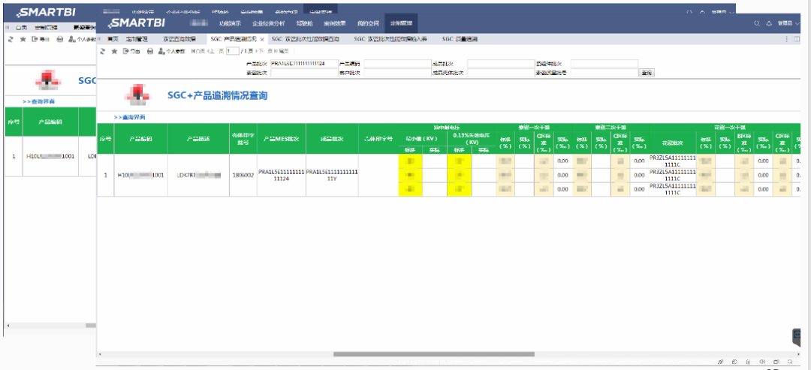Screen dimensions: 811x370
Task: Open the 管理员 user dropdown in front header
Action: [788, 23]
